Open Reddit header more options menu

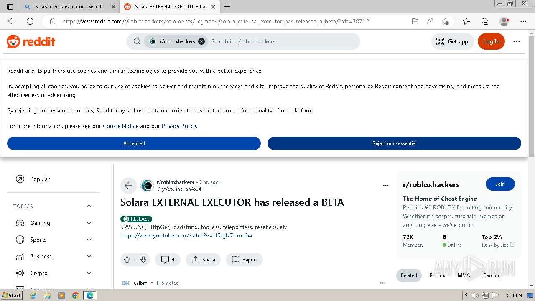[517, 41]
